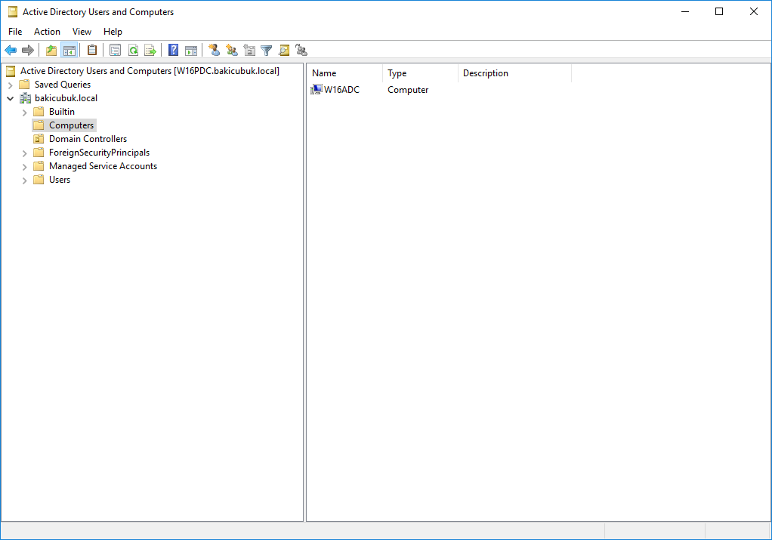Maximize the Active Directory window
This screenshot has width=772, height=540.
click(x=719, y=11)
